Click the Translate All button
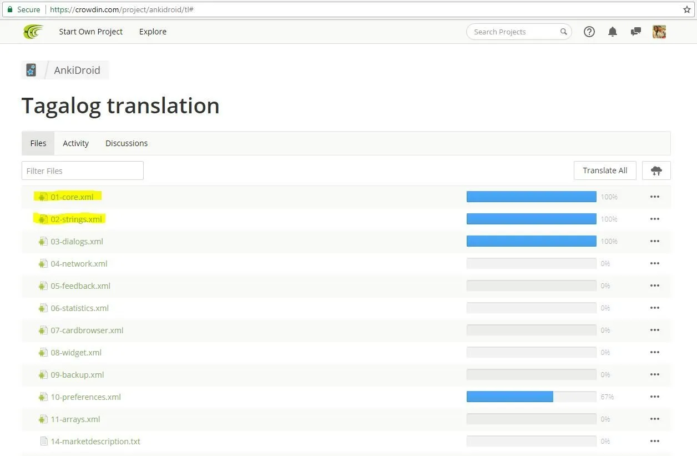This screenshot has height=456, width=697. [605, 171]
